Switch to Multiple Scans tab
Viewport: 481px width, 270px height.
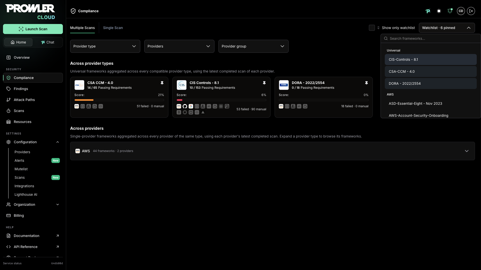82,28
